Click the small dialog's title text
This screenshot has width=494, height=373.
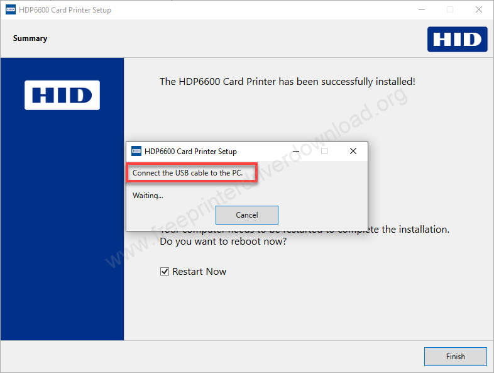pyautogui.click(x=190, y=152)
